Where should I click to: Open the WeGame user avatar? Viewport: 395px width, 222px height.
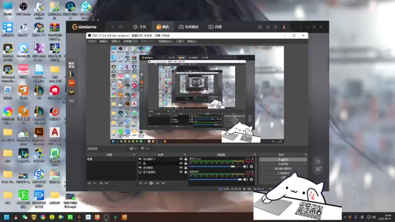(283, 27)
